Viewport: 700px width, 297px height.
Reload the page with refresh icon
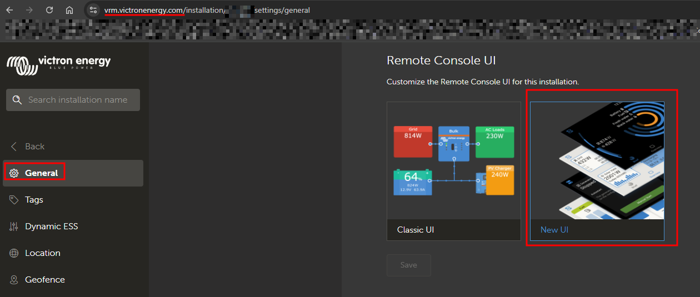pos(49,10)
